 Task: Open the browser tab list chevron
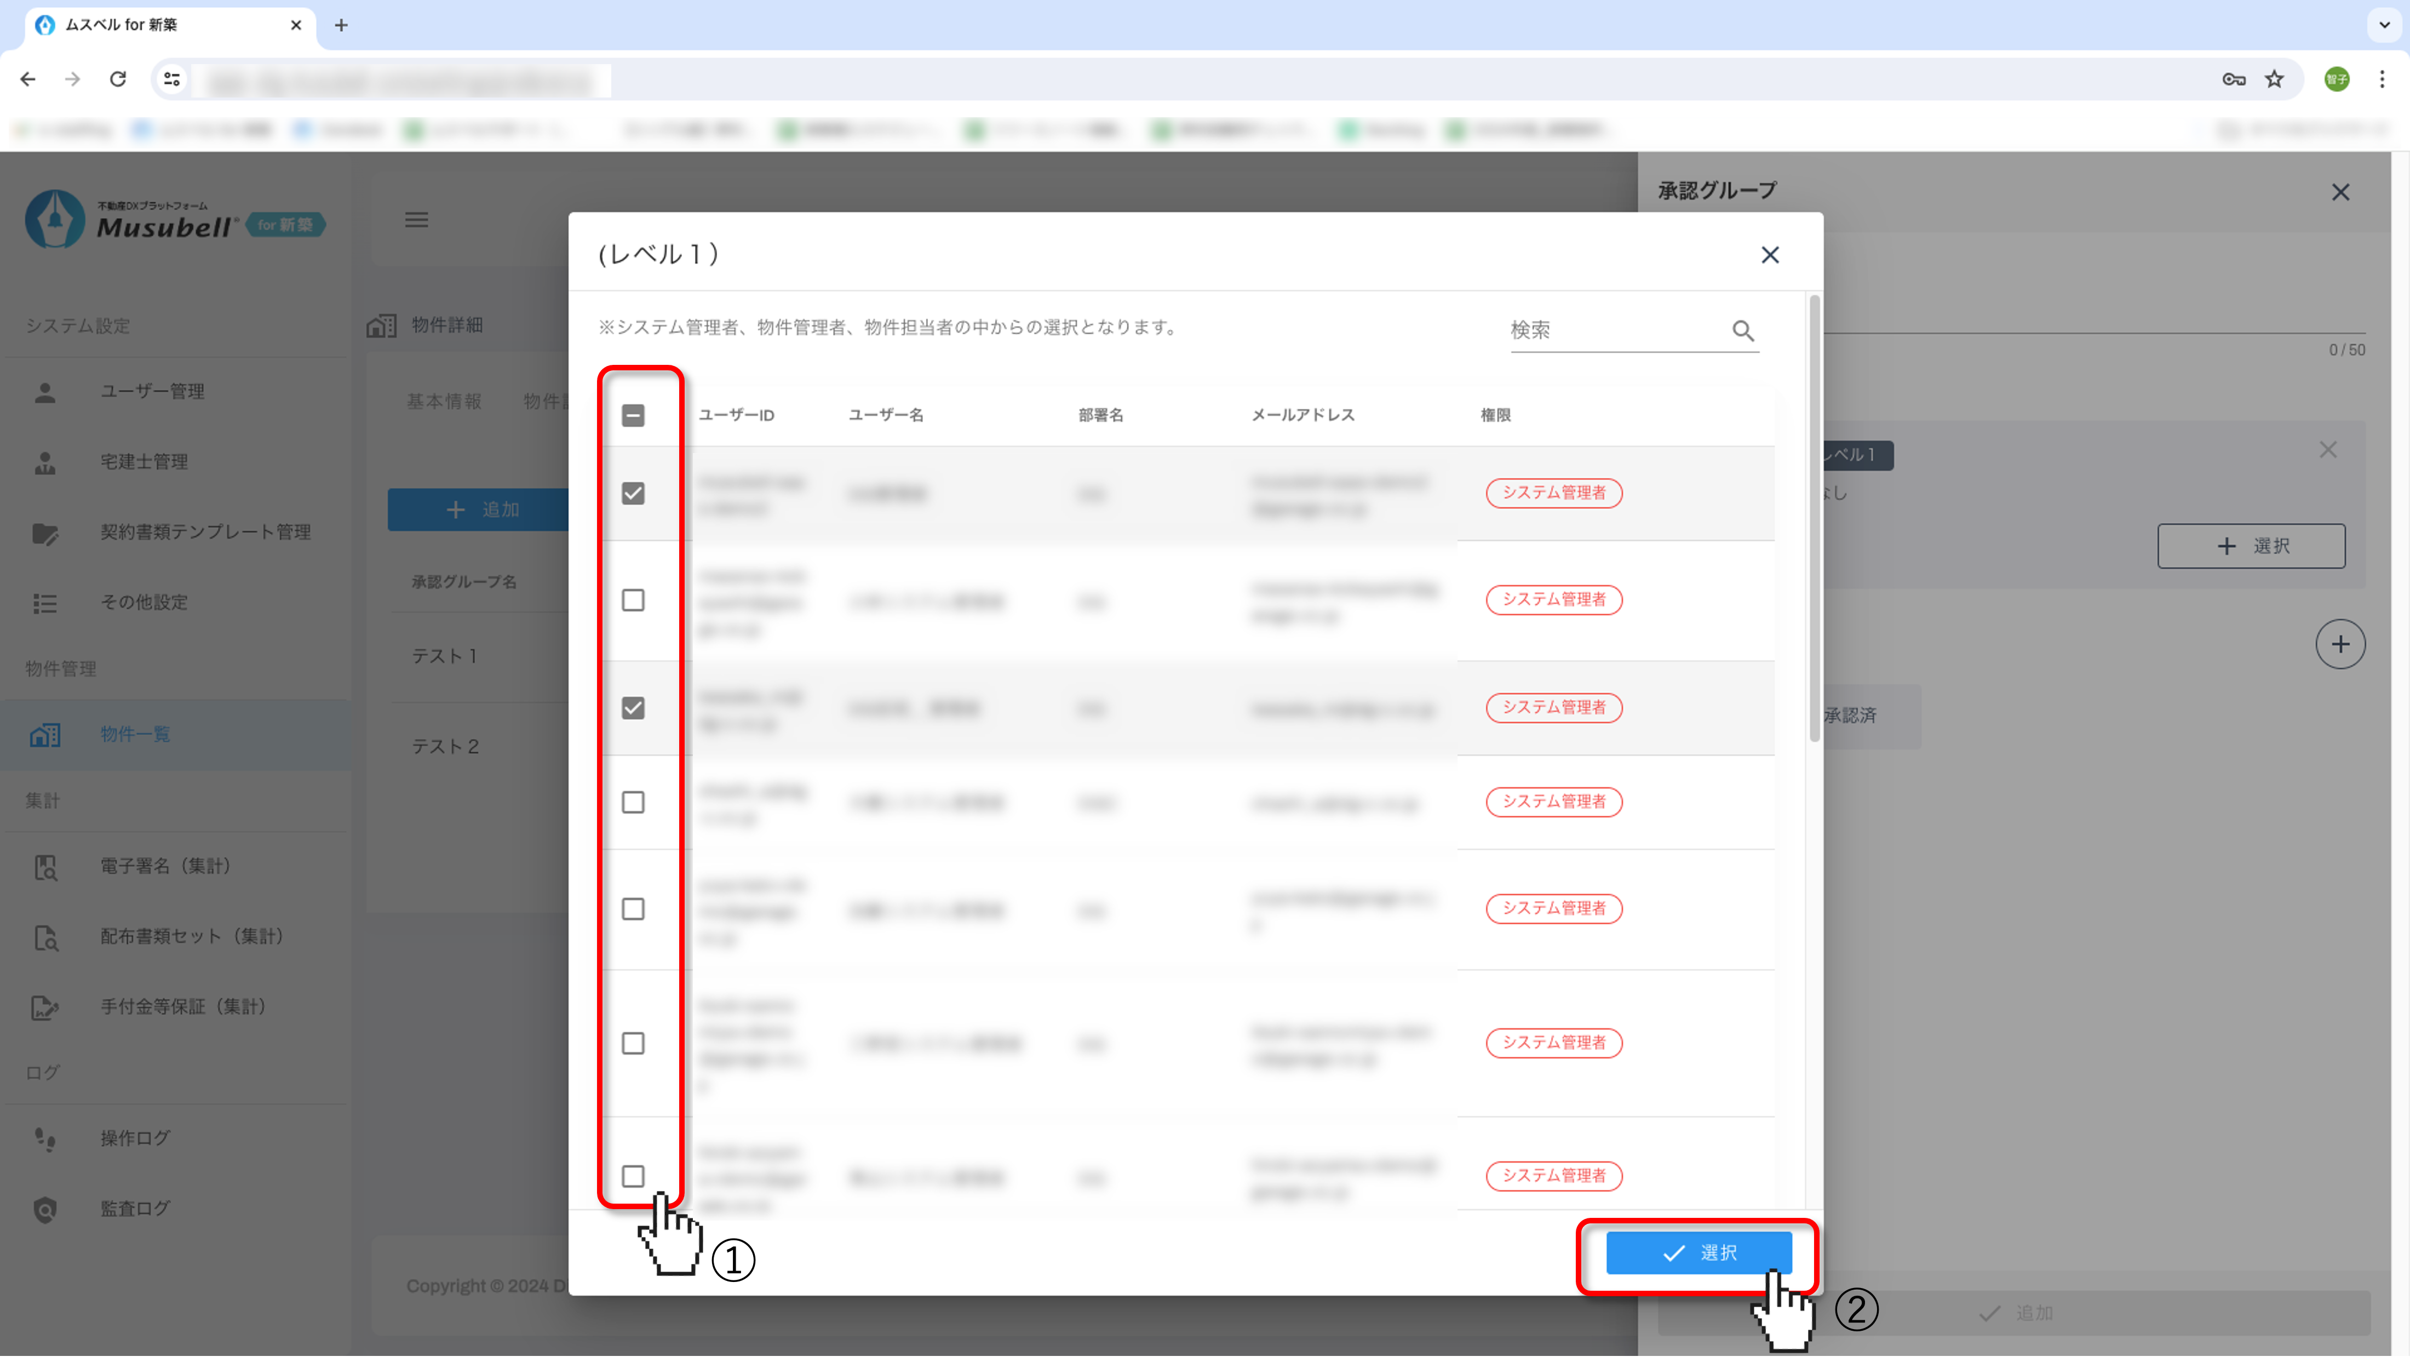coord(2384,25)
